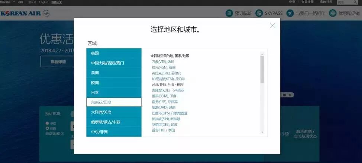Click the 登录 login link

(292, 1)
